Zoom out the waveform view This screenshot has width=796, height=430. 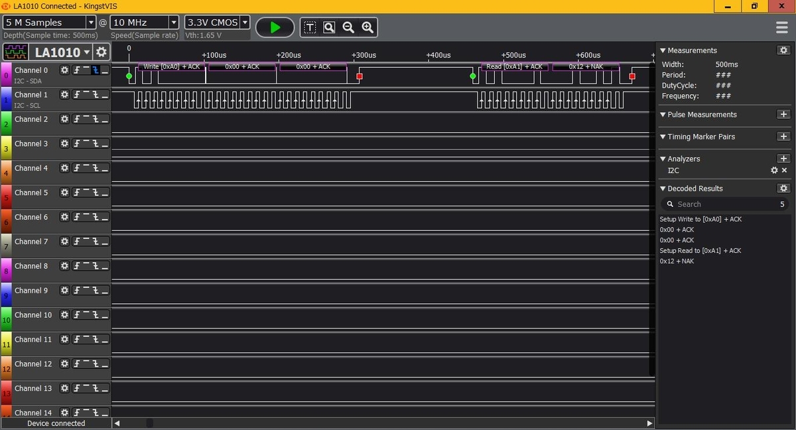(x=348, y=27)
